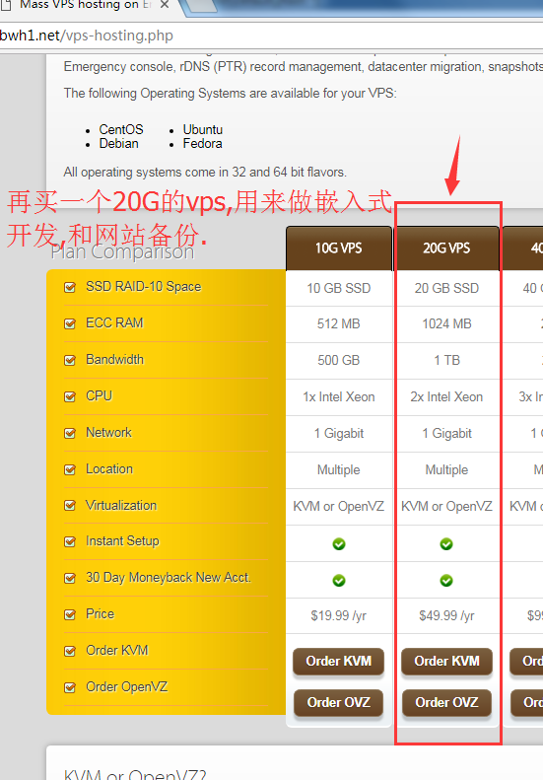543x780 pixels.
Task: Click the Virtualization row checkmark icon
Action: tap(70, 506)
